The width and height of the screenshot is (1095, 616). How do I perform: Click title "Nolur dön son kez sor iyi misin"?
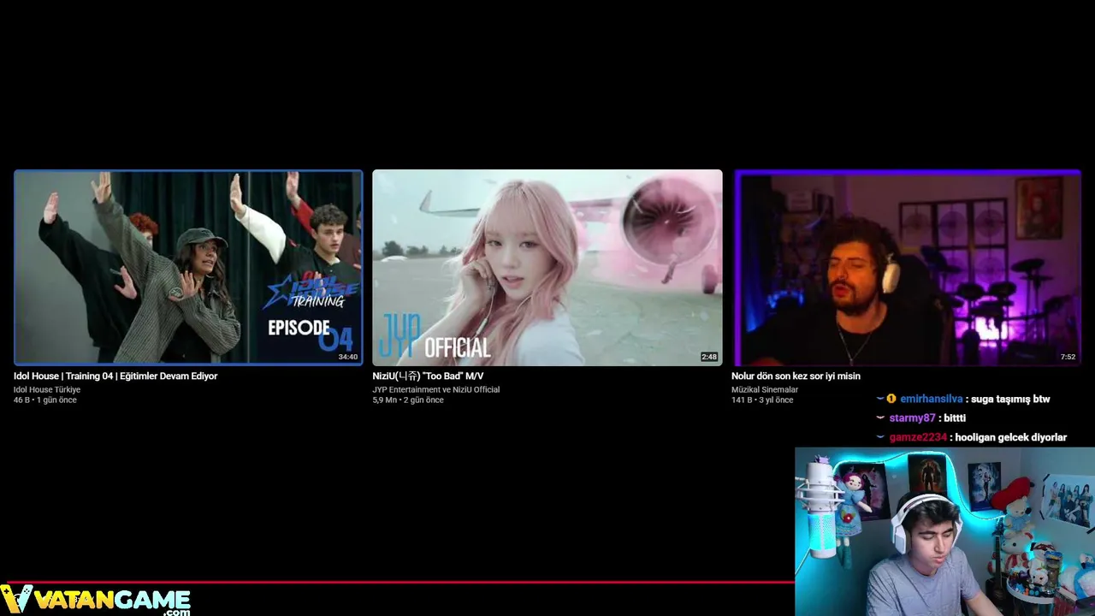pos(796,376)
